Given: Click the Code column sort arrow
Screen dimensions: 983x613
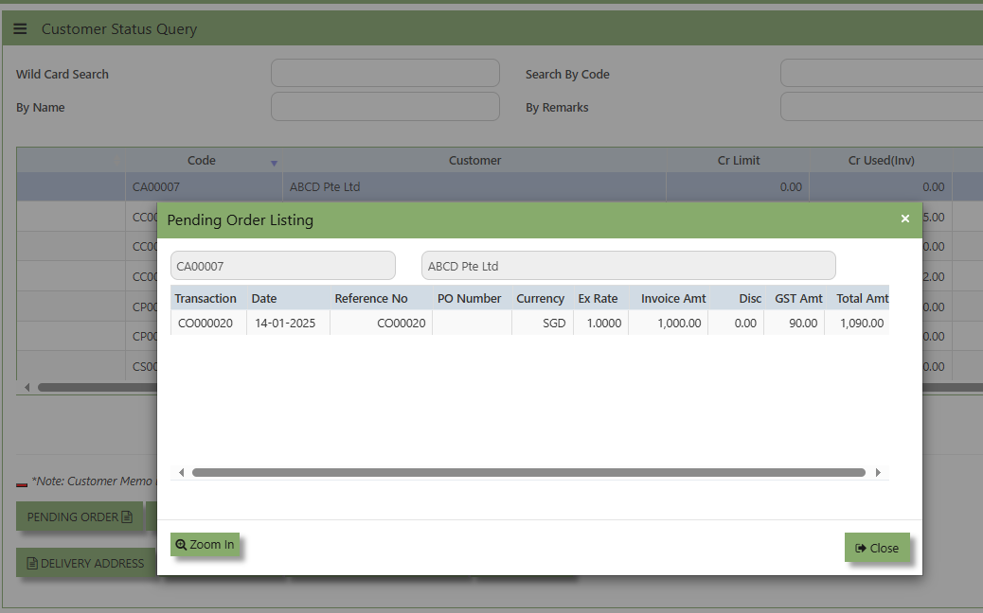Looking at the screenshot, I should coord(274,164).
